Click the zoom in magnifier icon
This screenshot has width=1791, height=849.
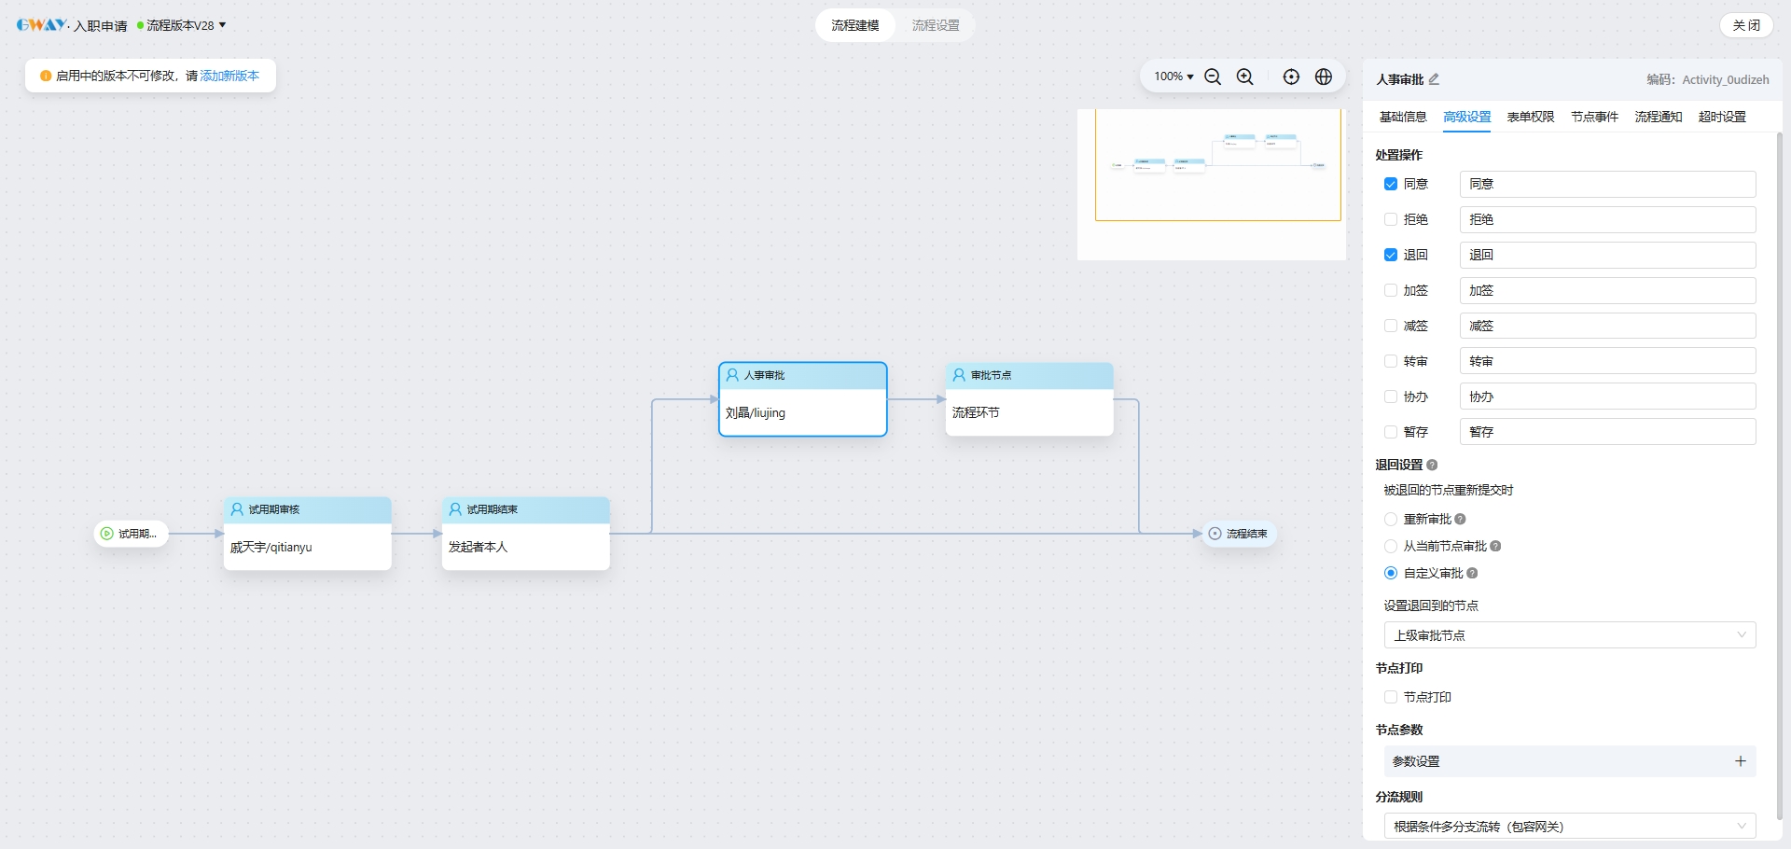(1245, 77)
